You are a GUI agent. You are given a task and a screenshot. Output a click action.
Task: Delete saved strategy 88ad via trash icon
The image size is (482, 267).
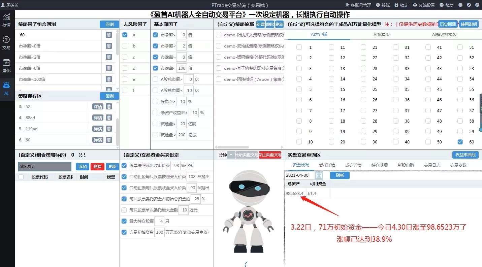(x=109, y=118)
